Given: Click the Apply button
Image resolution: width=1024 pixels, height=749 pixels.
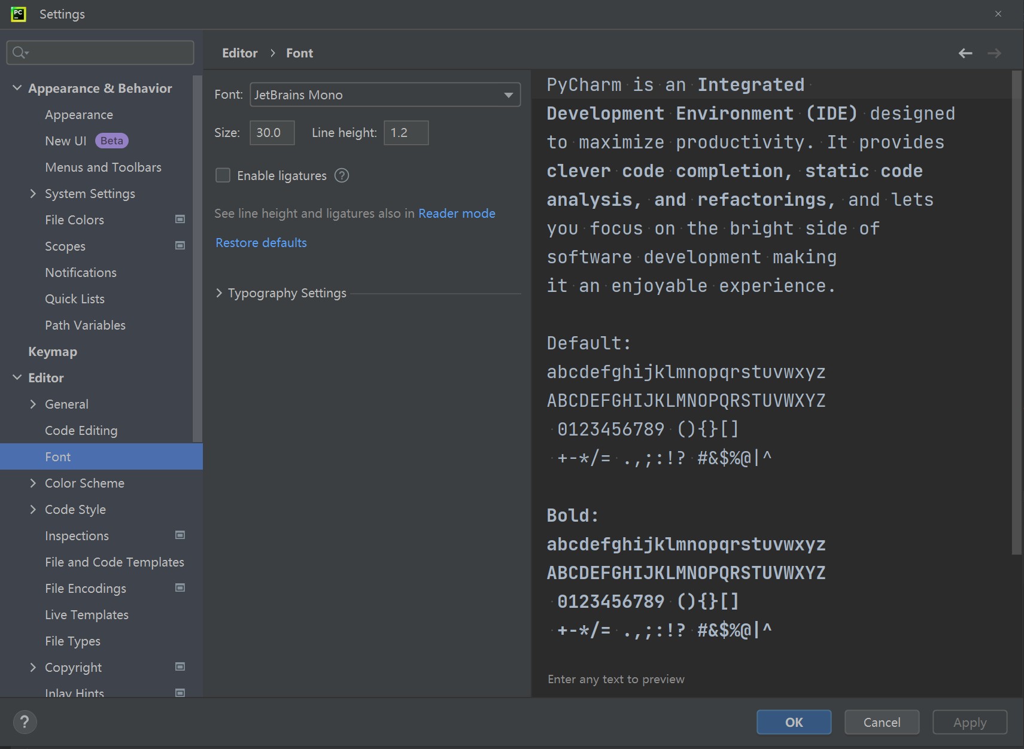Looking at the screenshot, I should point(970,722).
